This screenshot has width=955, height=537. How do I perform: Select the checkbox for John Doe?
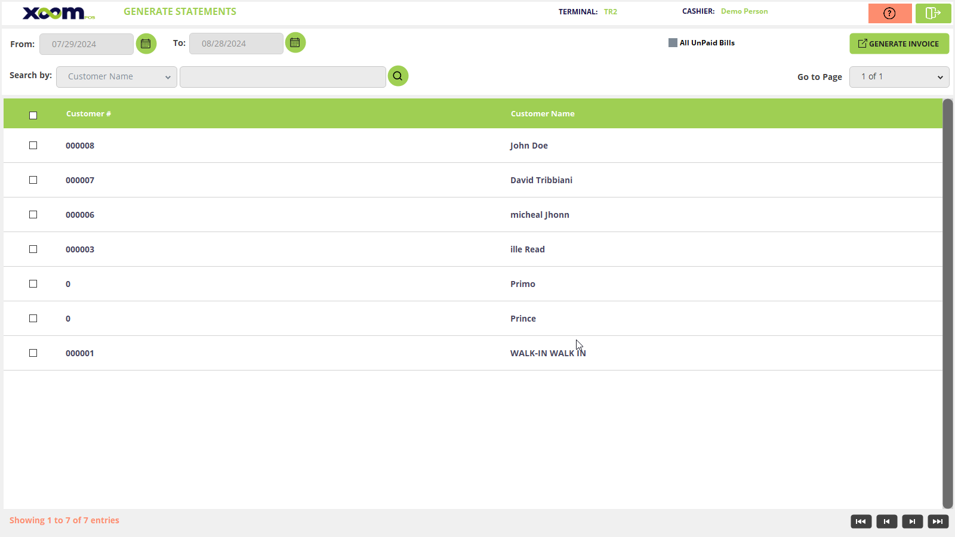pyautogui.click(x=33, y=146)
